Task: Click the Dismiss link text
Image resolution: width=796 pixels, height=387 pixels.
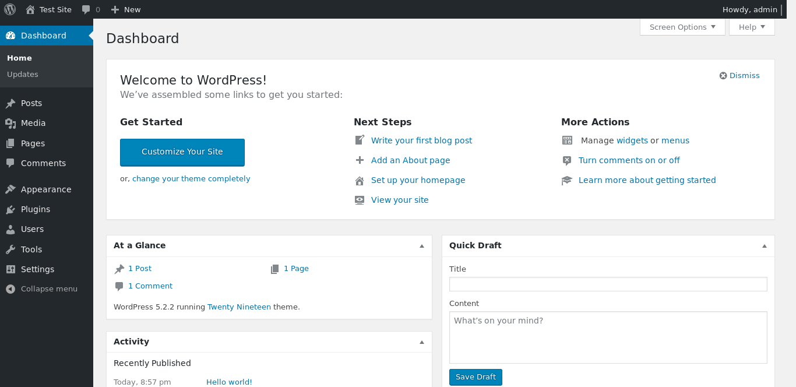Action: pos(745,76)
